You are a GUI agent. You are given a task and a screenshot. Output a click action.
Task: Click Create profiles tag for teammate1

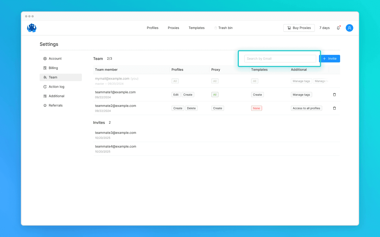[x=188, y=95]
